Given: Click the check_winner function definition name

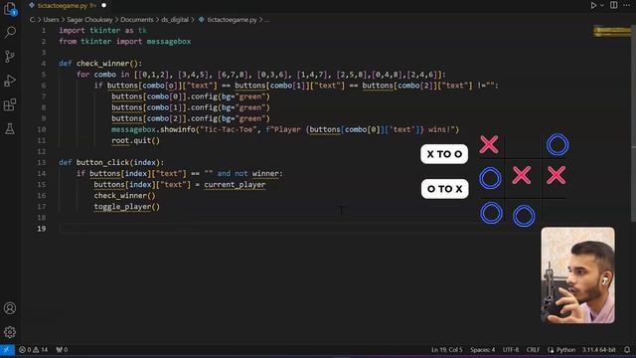Looking at the screenshot, I should pyautogui.click(x=104, y=64).
